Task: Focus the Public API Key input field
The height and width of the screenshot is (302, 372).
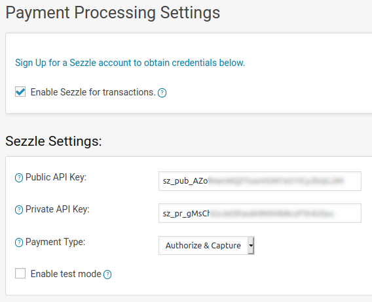Action: coord(260,181)
